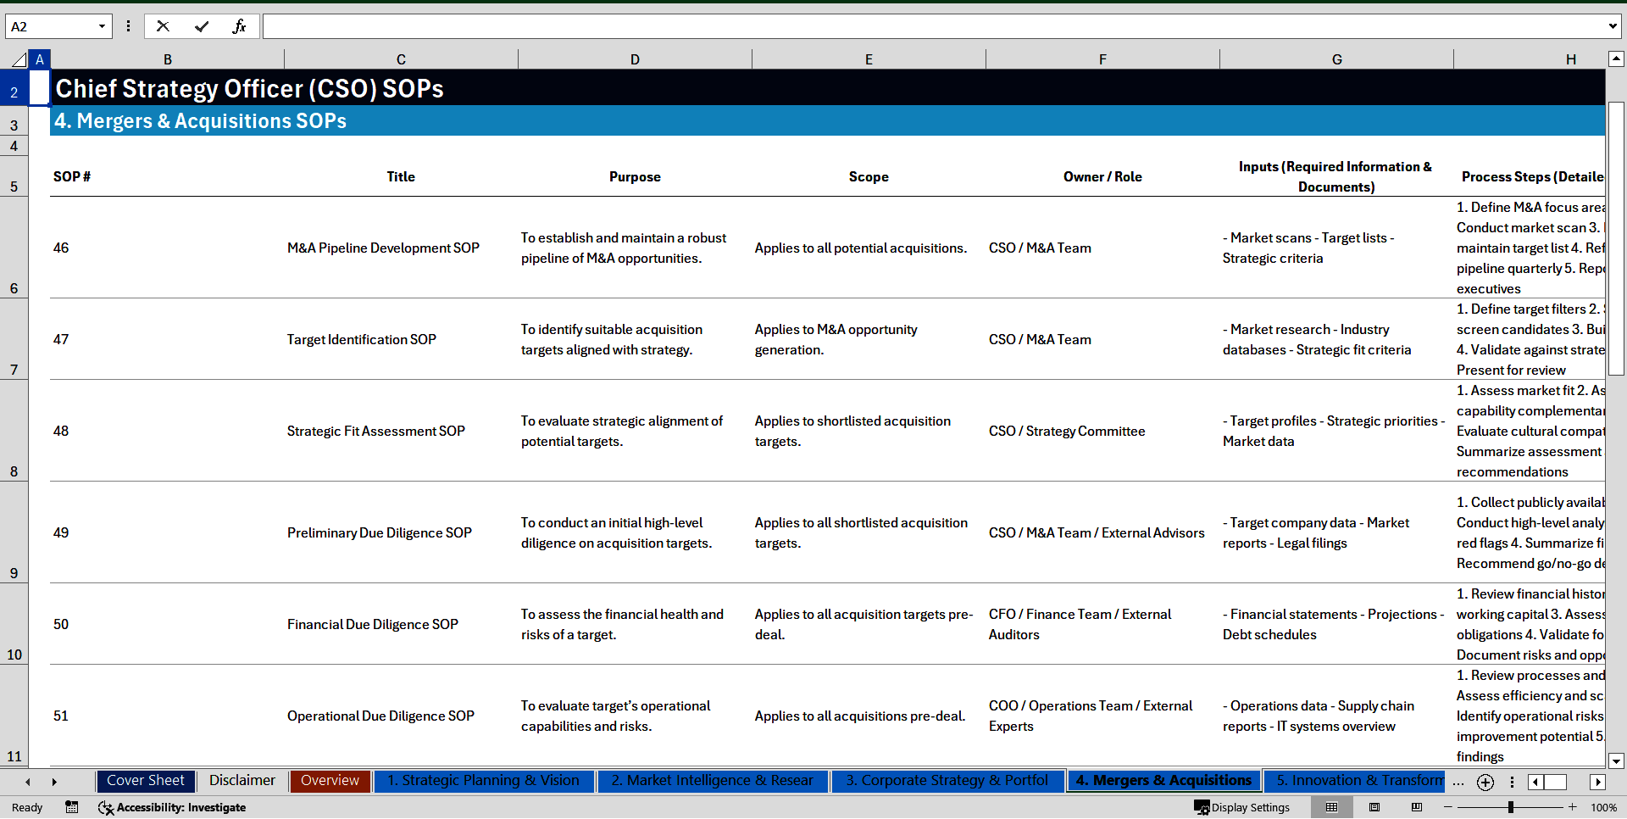Click Accessibility: Investigate in status bar
The image size is (1627, 819).
[x=172, y=807]
